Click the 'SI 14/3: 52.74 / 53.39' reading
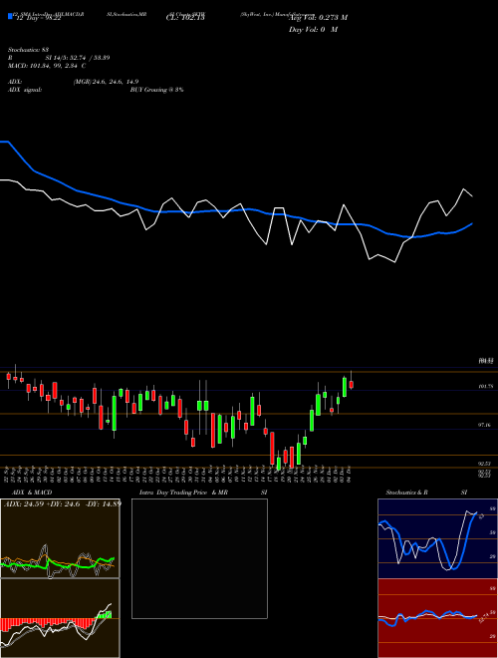The height and width of the screenshot is (658, 498). (x=78, y=58)
